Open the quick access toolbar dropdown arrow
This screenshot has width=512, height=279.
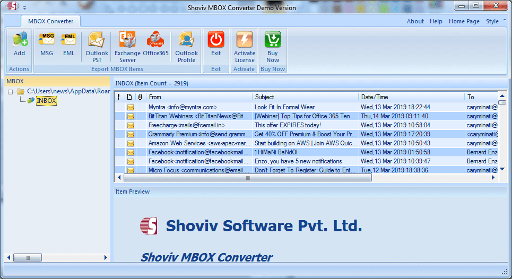[x=25, y=7]
